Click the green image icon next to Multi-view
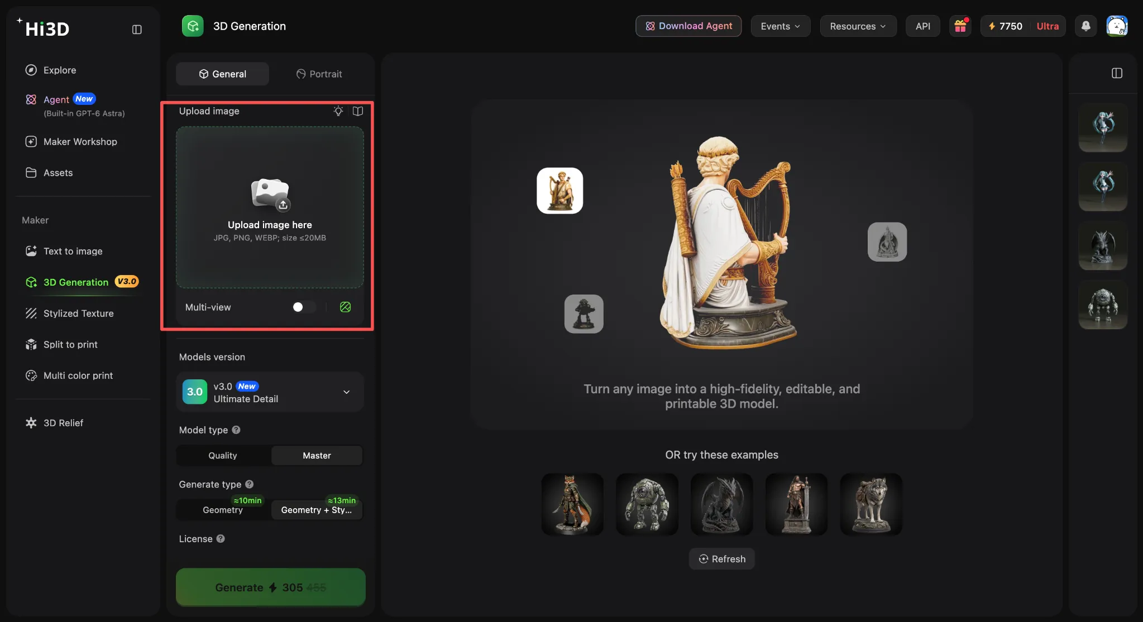 (346, 307)
